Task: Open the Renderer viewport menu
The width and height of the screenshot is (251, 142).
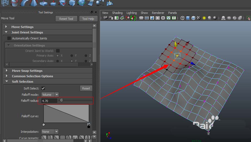Action: pos(158,13)
